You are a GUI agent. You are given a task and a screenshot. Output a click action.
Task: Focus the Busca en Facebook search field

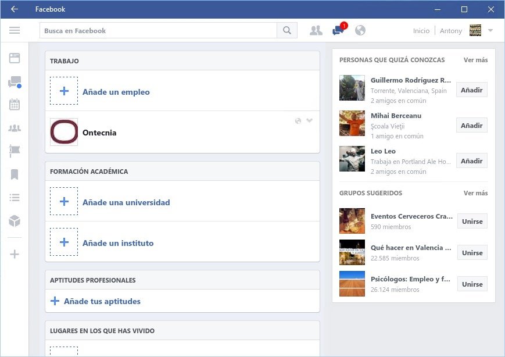pos(158,30)
